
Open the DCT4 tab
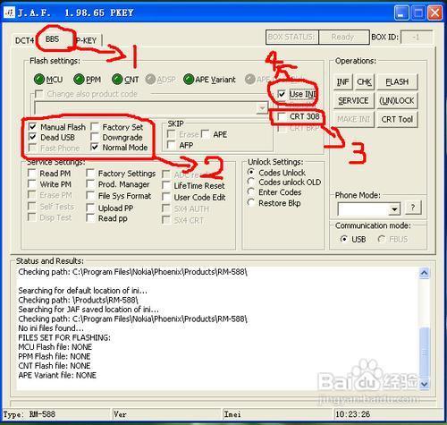pyautogui.click(x=24, y=40)
